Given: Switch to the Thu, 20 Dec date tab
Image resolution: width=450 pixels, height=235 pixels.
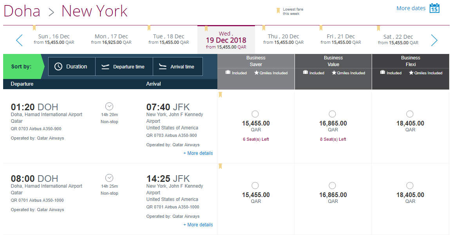Looking at the screenshot, I should point(283,39).
